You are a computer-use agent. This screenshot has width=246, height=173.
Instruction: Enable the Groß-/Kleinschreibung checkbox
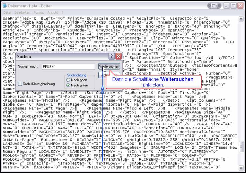pyautogui.click(x=20, y=84)
